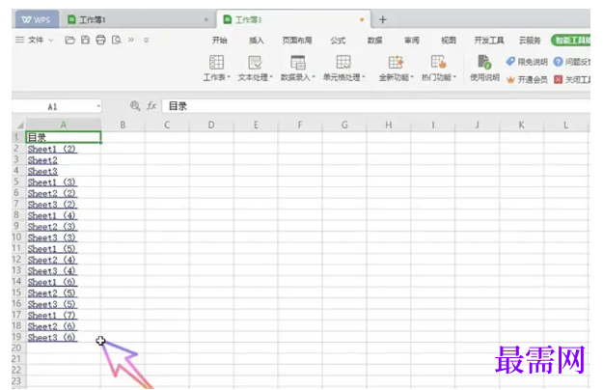
Task: Open the 插入 ribbon tab
Action: (256, 40)
